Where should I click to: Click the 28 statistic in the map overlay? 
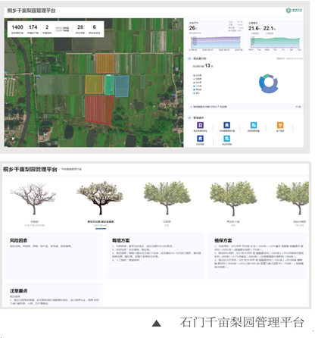pos(80,27)
